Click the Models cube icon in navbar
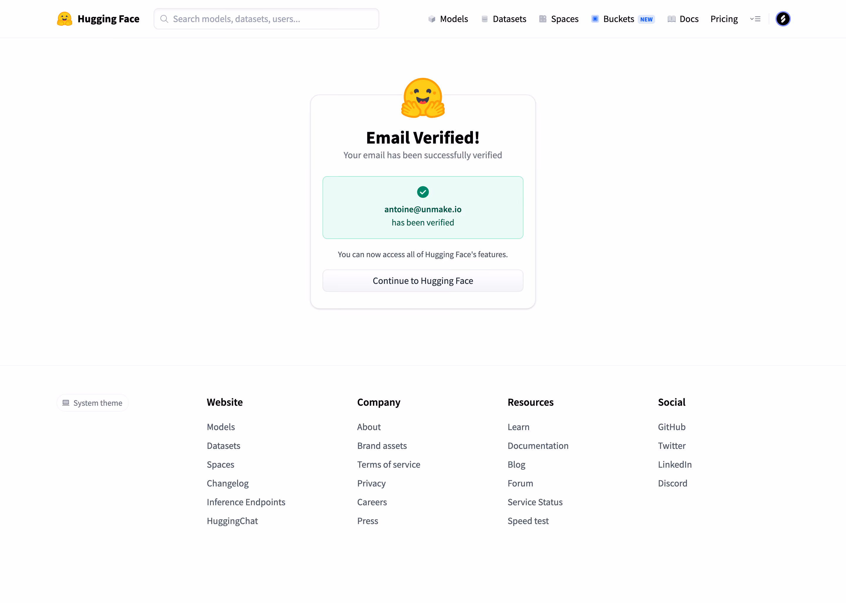846x603 pixels. [x=432, y=19]
